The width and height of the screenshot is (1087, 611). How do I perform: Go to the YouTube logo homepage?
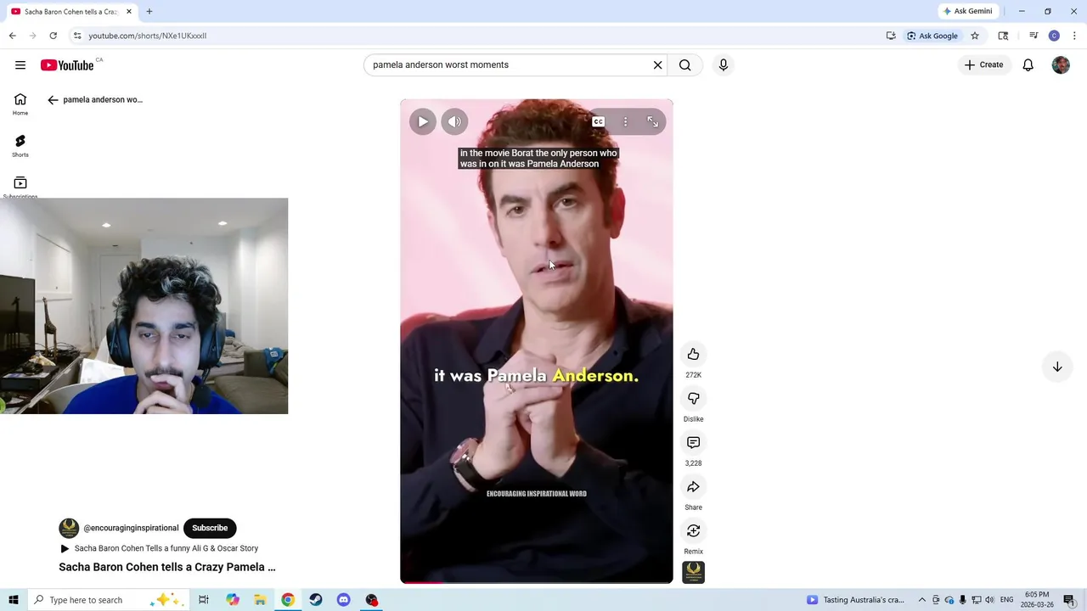(x=67, y=65)
